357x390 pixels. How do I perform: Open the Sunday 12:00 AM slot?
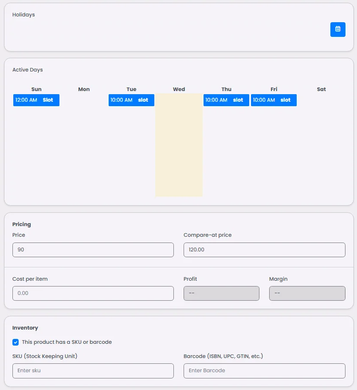click(36, 100)
